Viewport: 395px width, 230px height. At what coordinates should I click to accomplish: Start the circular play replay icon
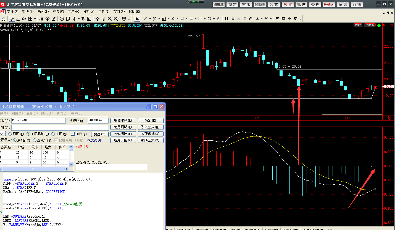pos(62,19)
